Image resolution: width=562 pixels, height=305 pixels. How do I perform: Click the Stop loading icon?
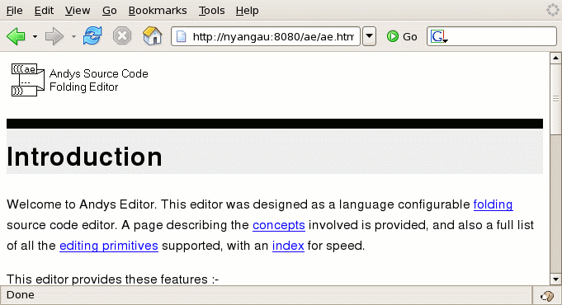122,35
